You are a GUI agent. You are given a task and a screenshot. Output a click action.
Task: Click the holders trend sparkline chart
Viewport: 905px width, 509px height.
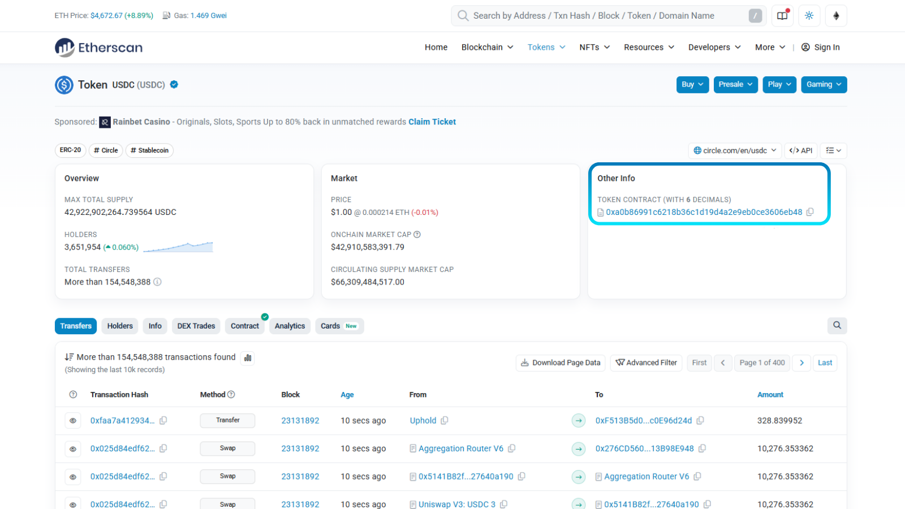point(178,247)
